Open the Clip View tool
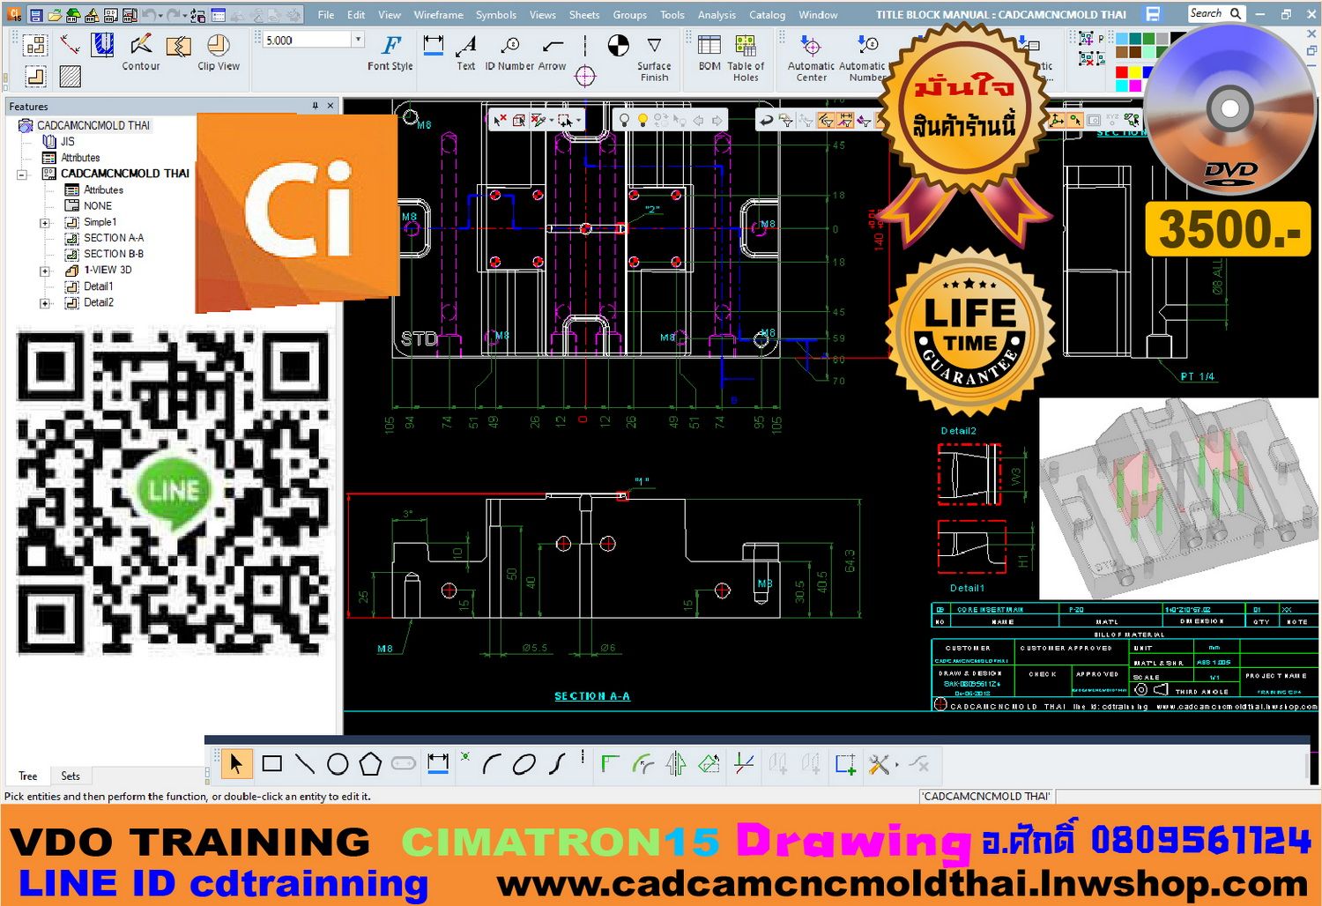Image resolution: width=1322 pixels, height=906 pixels. point(218,46)
